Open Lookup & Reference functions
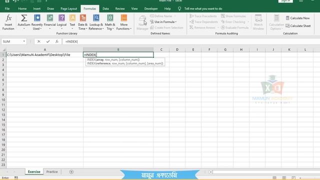 (96, 22)
